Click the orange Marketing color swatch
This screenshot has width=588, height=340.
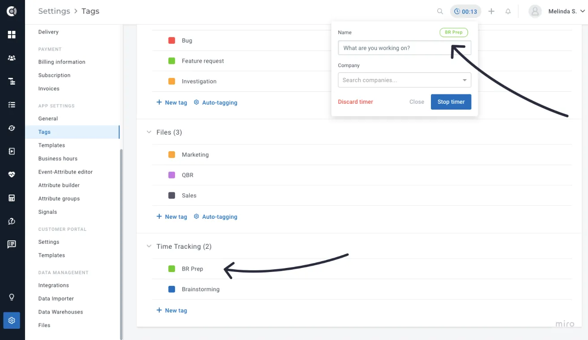point(171,154)
